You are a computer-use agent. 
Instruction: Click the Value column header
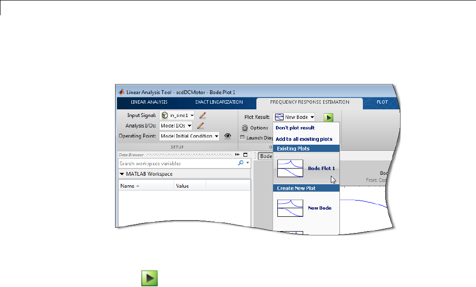tap(190, 186)
